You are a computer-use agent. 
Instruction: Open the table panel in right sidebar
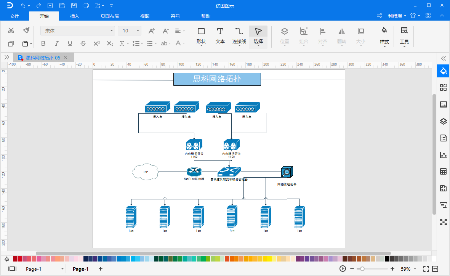tap(444, 172)
